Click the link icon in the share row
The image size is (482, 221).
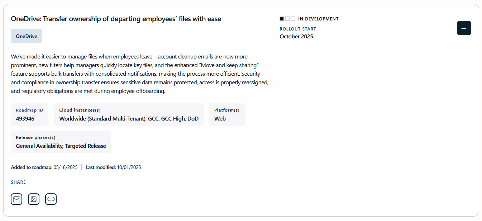pos(51,199)
